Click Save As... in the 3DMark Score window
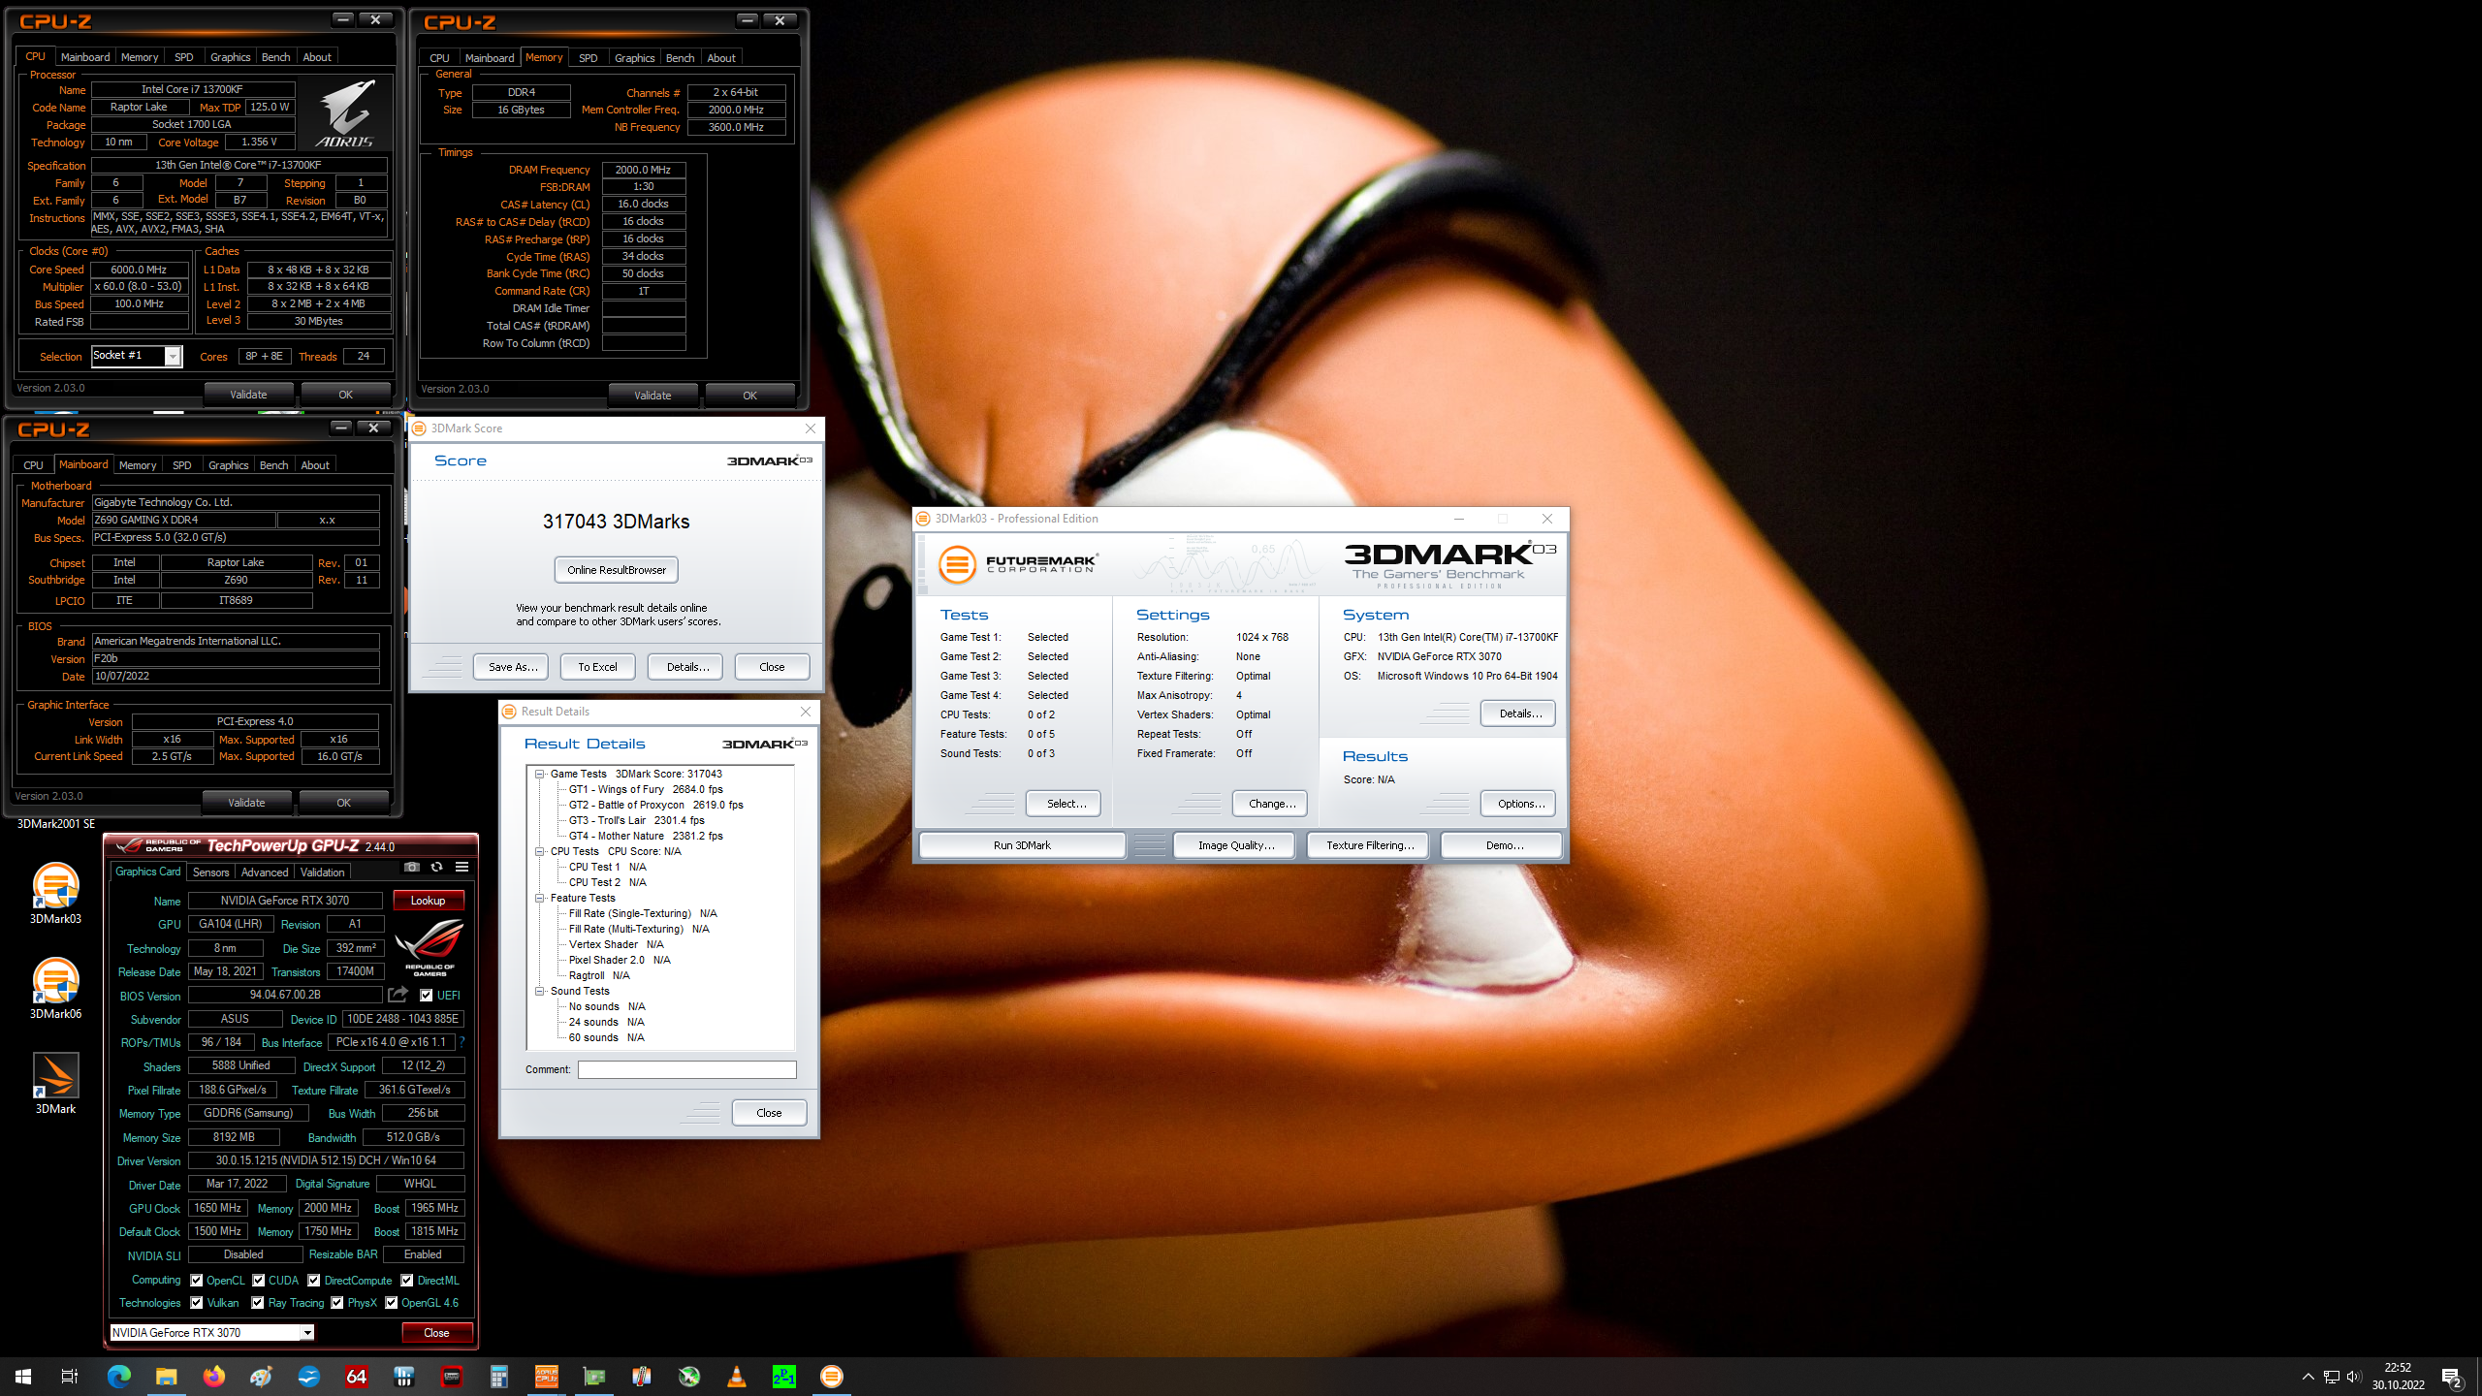Screen dimensions: 2482x1396 pos(511,666)
